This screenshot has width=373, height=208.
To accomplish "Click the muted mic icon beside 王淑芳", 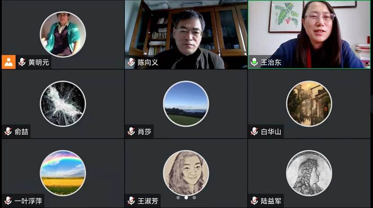I will click(x=131, y=201).
